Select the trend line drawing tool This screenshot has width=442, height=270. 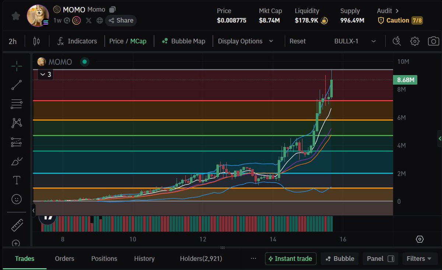click(17, 85)
